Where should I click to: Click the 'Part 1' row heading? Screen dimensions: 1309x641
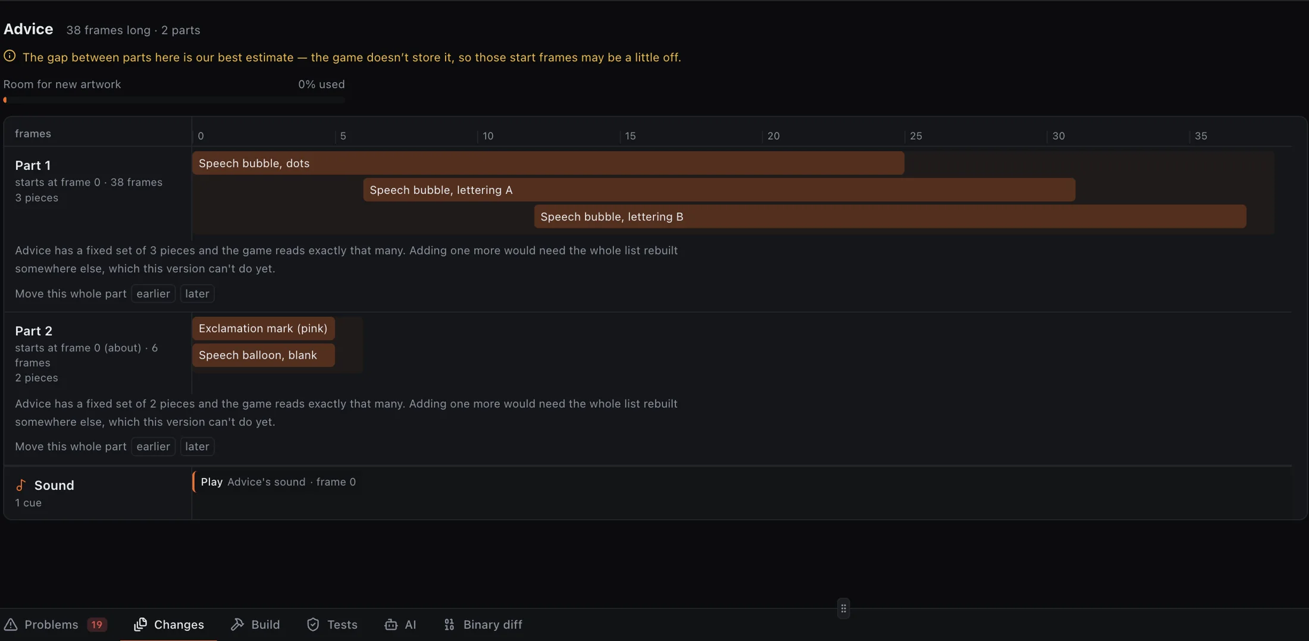click(33, 165)
